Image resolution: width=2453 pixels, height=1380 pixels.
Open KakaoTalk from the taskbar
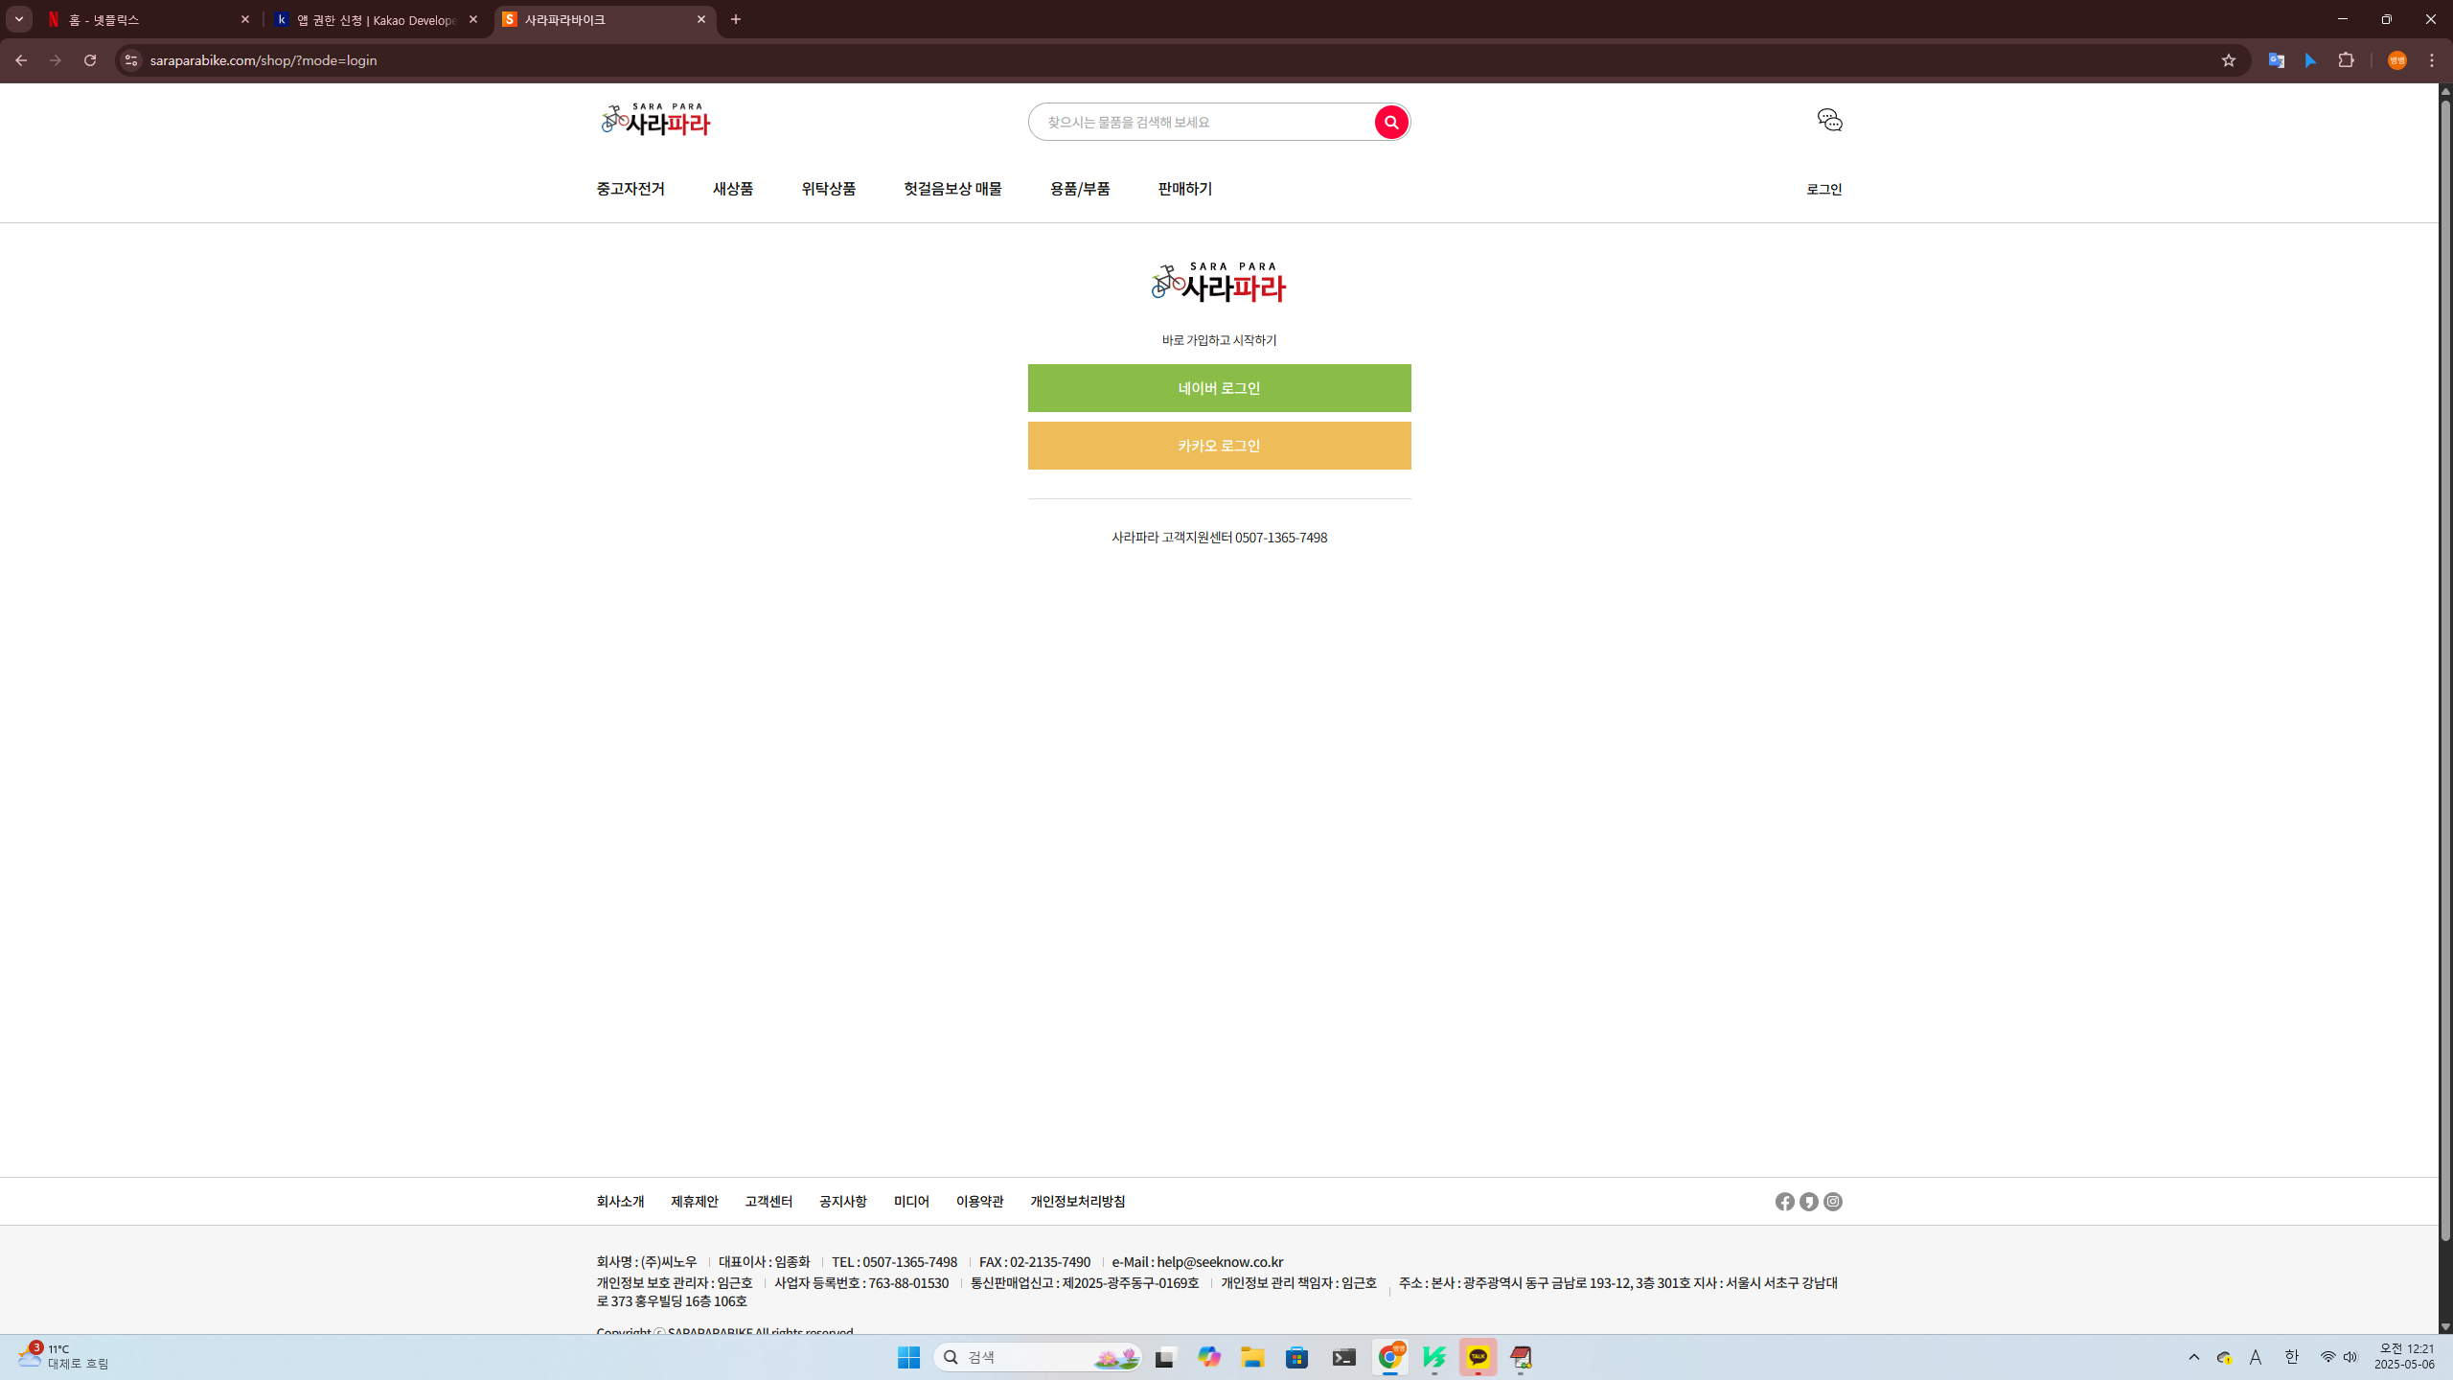click(1478, 1357)
